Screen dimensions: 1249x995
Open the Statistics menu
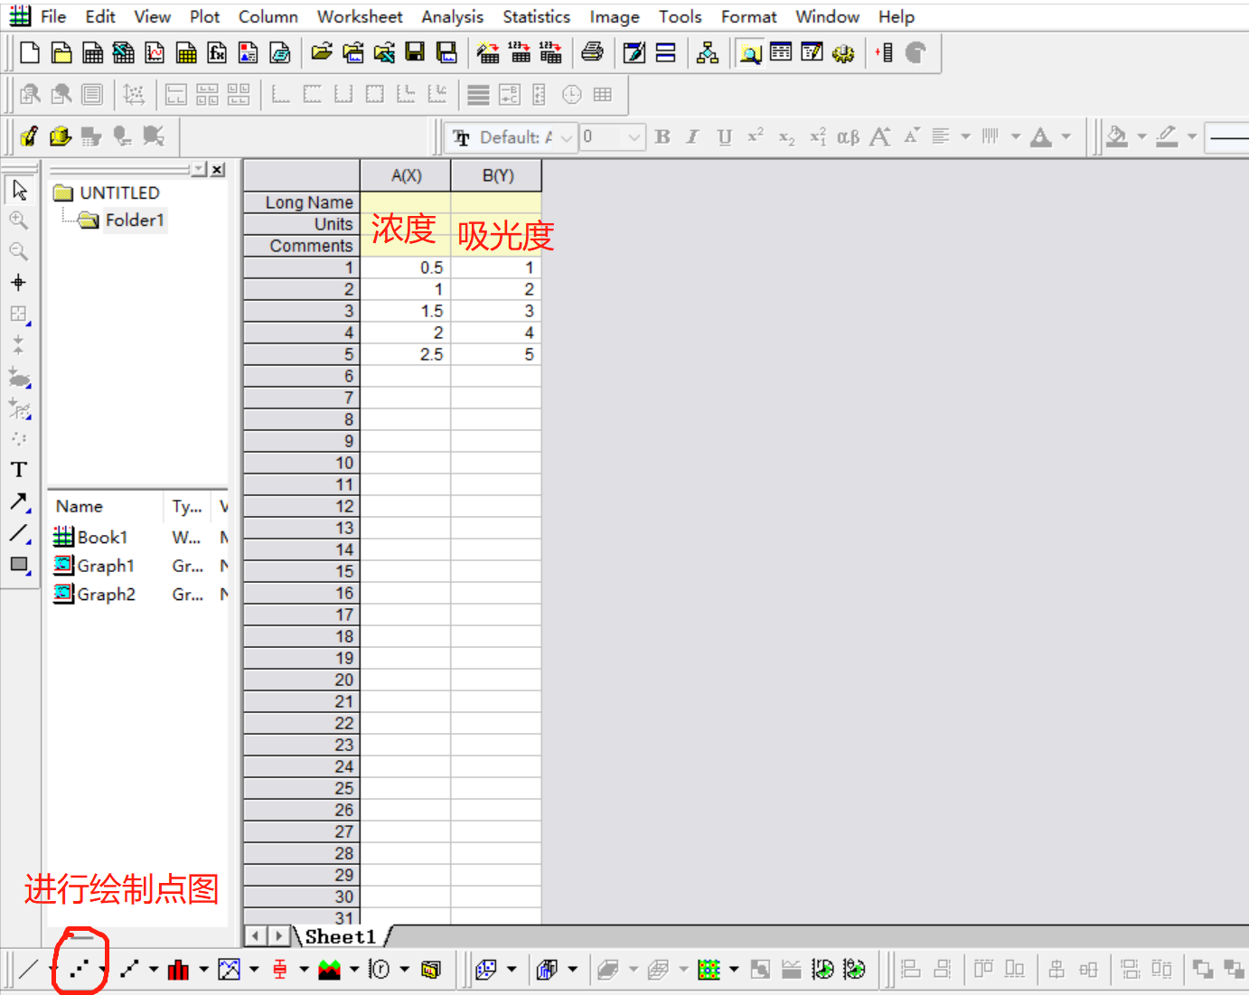click(537, 17)
